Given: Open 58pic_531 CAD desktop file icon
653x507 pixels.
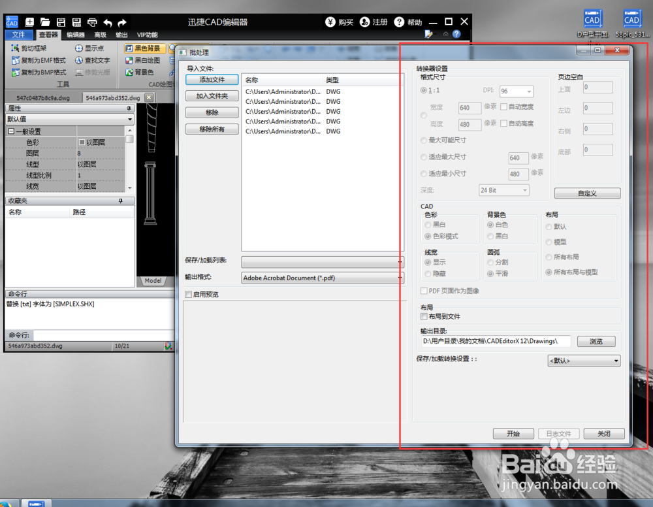Looking at the screenshot, I should pyautogui.click(x=632, y=24).
